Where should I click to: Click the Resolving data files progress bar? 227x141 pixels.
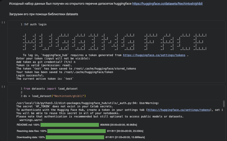76,131
